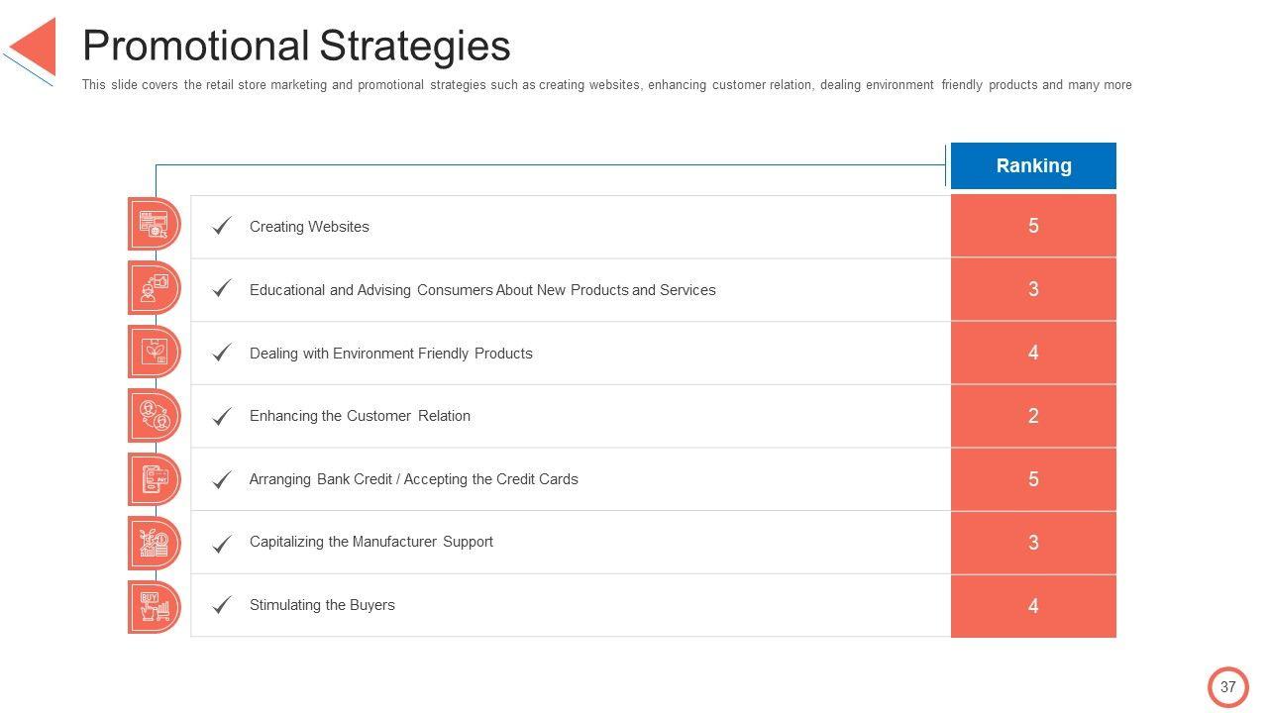Viewport: 1268px width, 713px height.
Task: Click the slide description subtitle text
Action: tap(606, 85)
